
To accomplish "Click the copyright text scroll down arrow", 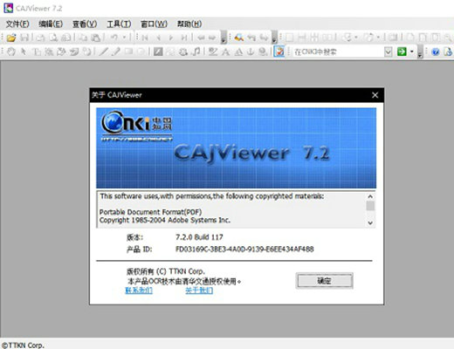I will (x=370, y=222).
